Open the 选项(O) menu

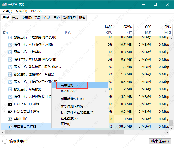pyautogui.click(x=21, y=11)
